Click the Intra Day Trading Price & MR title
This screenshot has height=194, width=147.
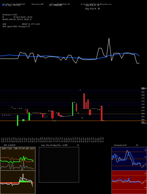pyautogui.click(x=54, y=145)
